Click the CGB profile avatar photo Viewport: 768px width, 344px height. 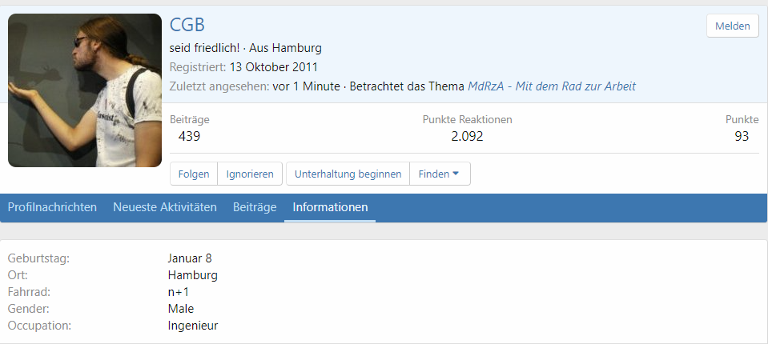tap(85, 90)
